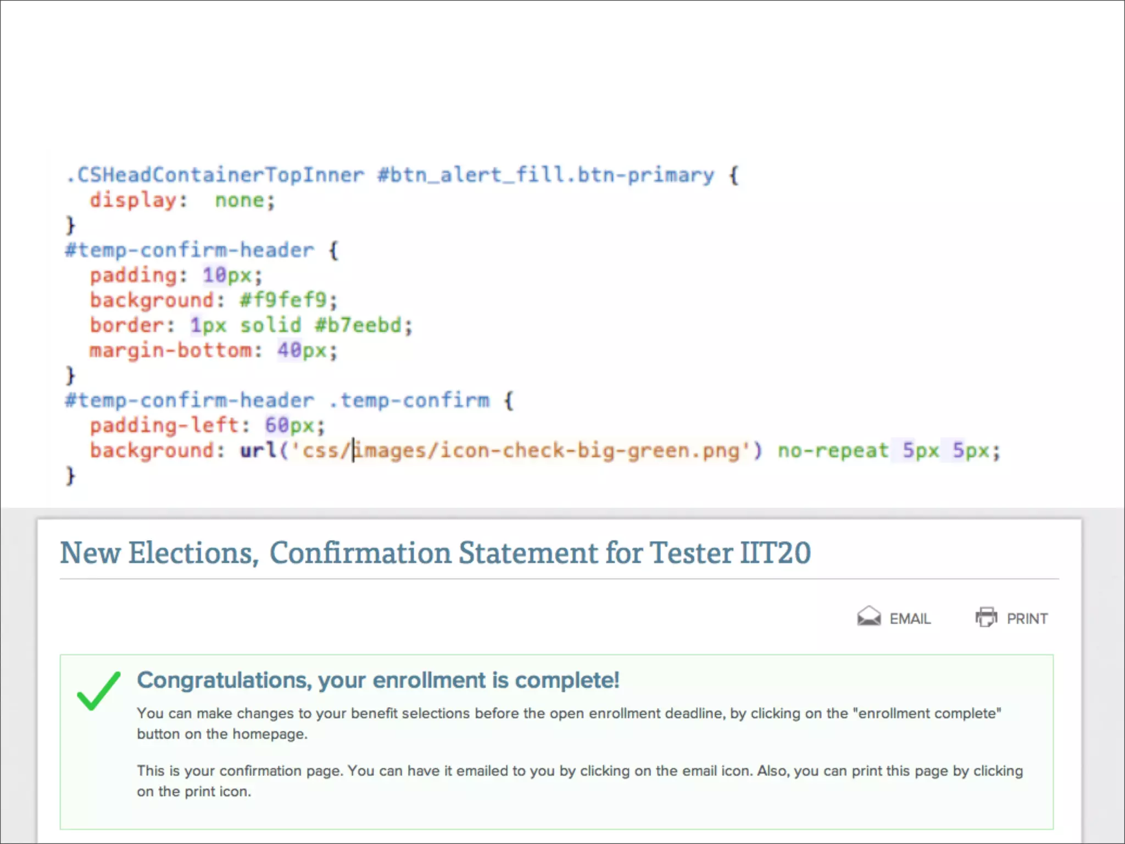Click the .CSHeadContainerTopInner selector in the code
Screen dimensions: 1125x844
point(215,175)
